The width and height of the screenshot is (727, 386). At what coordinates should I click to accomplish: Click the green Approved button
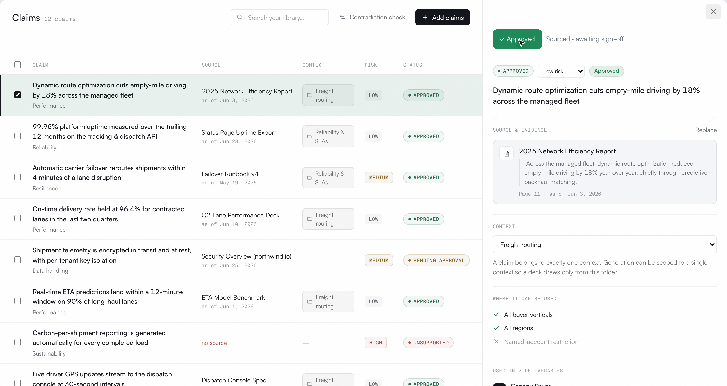[x=517, y=39]
